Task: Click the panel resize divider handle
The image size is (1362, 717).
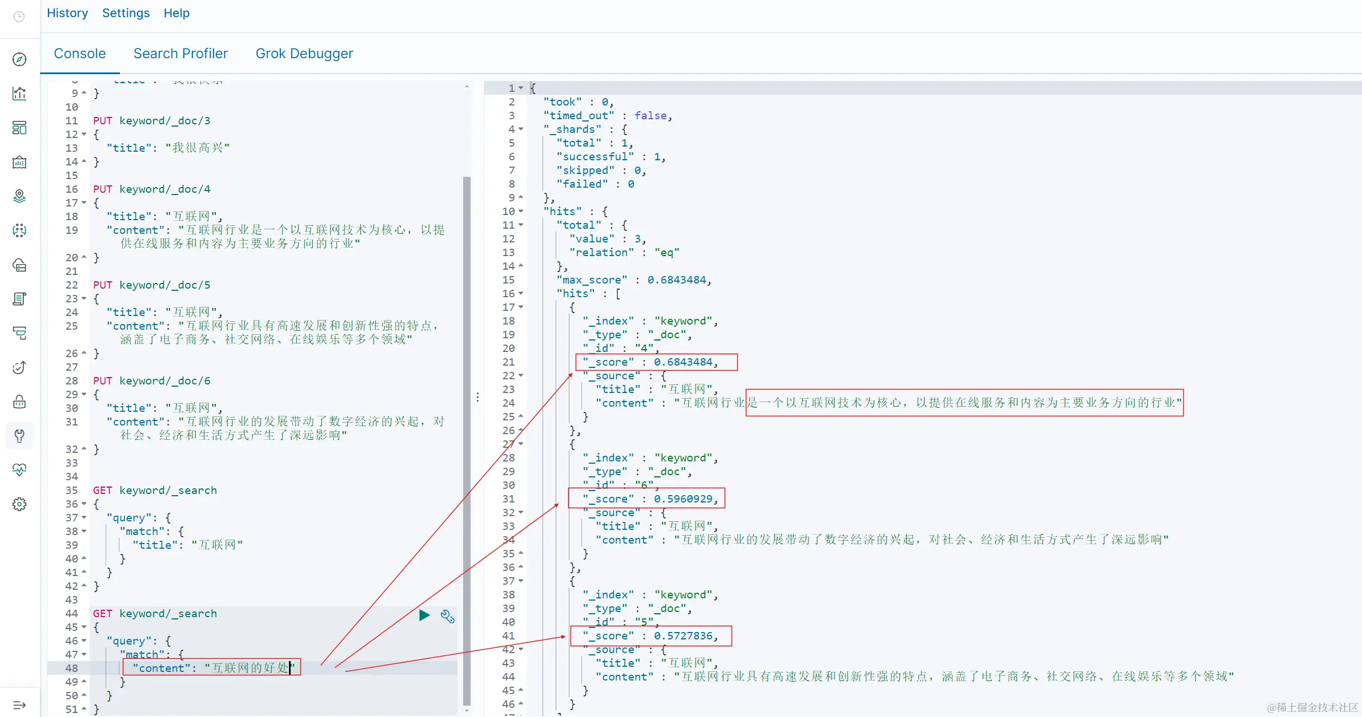Action: 477,397
